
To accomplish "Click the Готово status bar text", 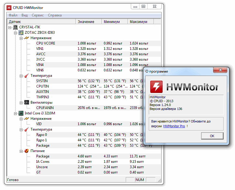I will pos(13,180).
